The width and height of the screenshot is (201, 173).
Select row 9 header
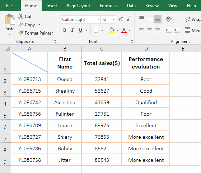pos(5,160)
